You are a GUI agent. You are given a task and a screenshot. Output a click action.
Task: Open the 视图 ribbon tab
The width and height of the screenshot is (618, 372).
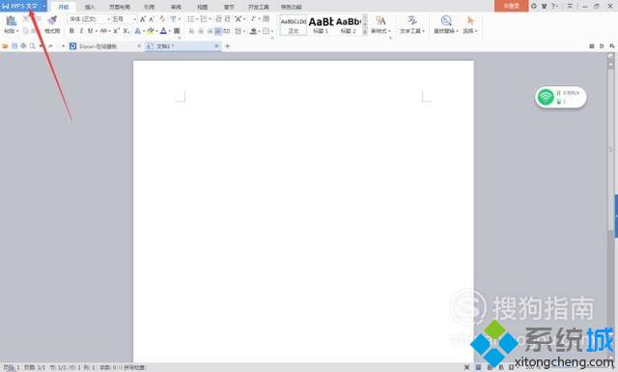[202, 7]
